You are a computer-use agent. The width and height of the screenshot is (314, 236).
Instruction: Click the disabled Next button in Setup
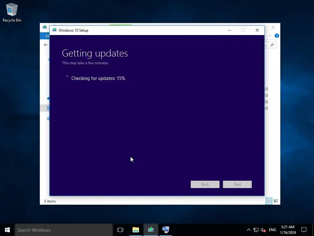(237, 184)
